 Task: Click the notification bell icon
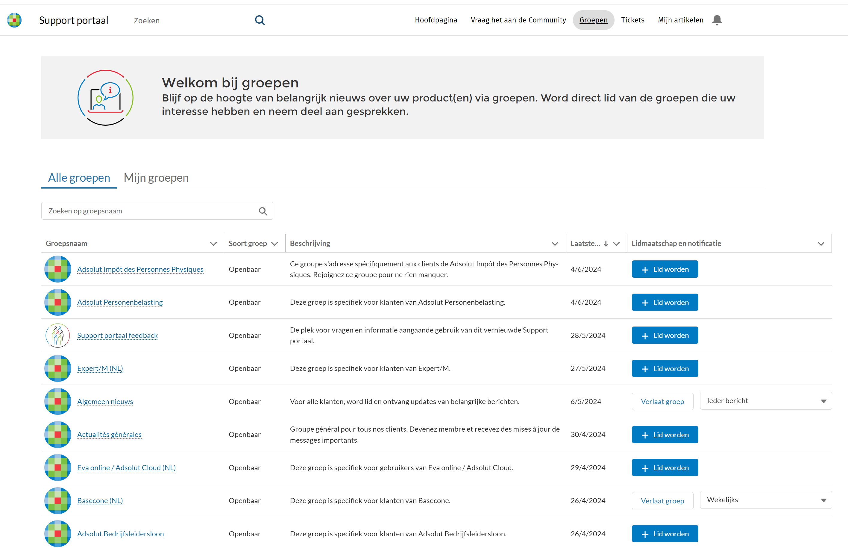click(717, 20)
